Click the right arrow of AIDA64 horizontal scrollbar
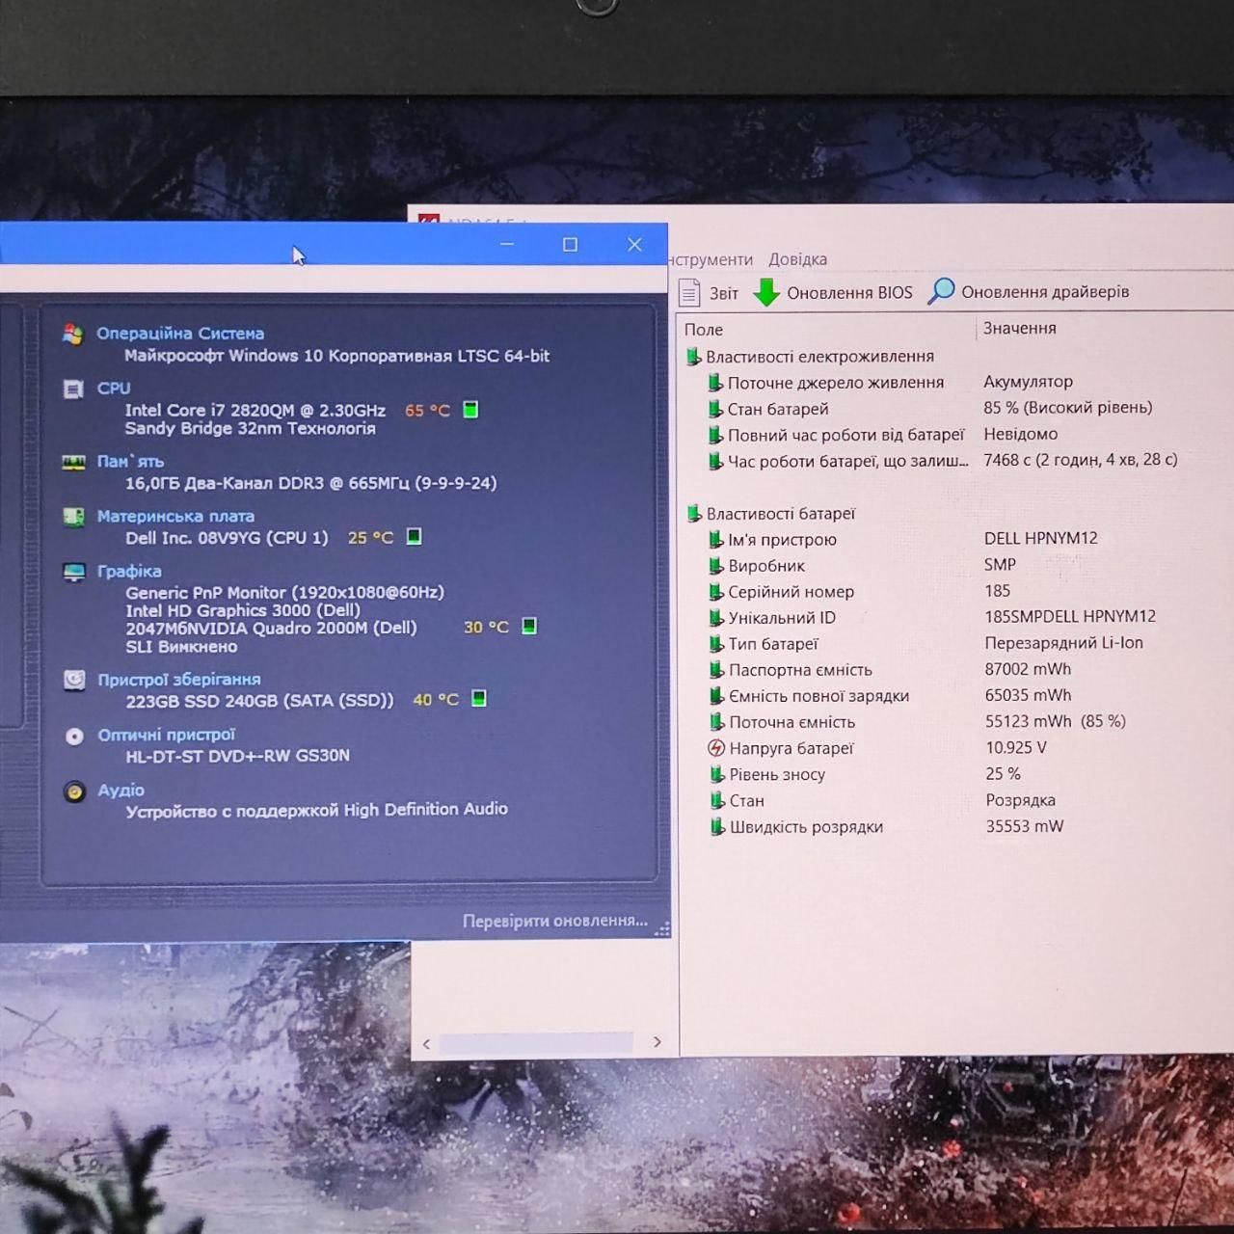This screenshot has width=1234, height=1234. tap(657, 1042)
